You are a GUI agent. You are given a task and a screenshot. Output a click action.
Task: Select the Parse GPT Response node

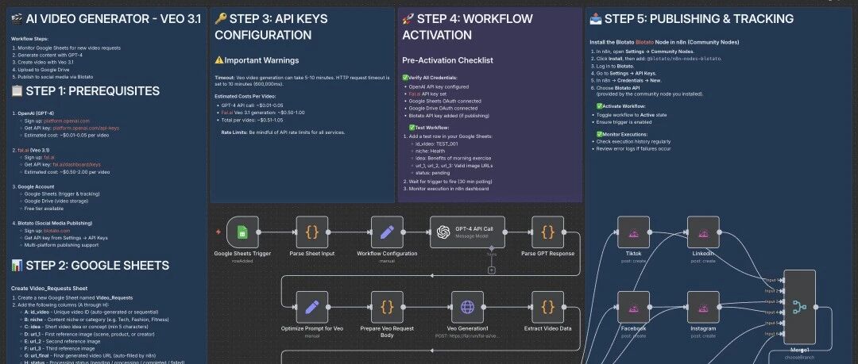547,232
